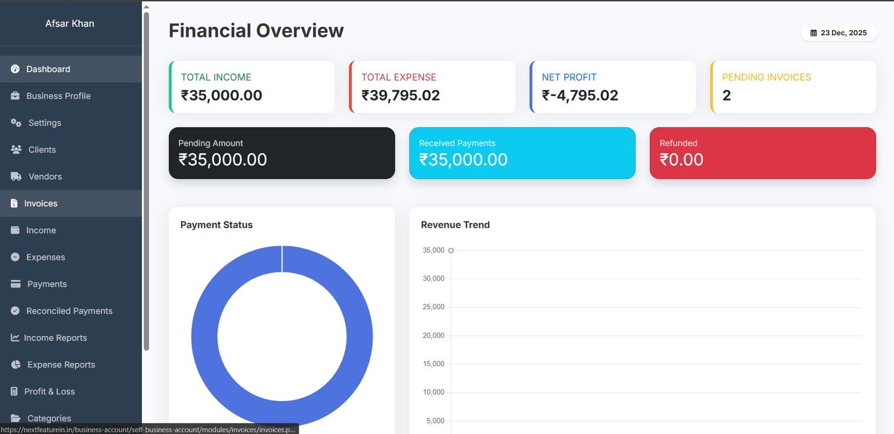
Task: Click the red Refunded card
Action: [763, 153]
